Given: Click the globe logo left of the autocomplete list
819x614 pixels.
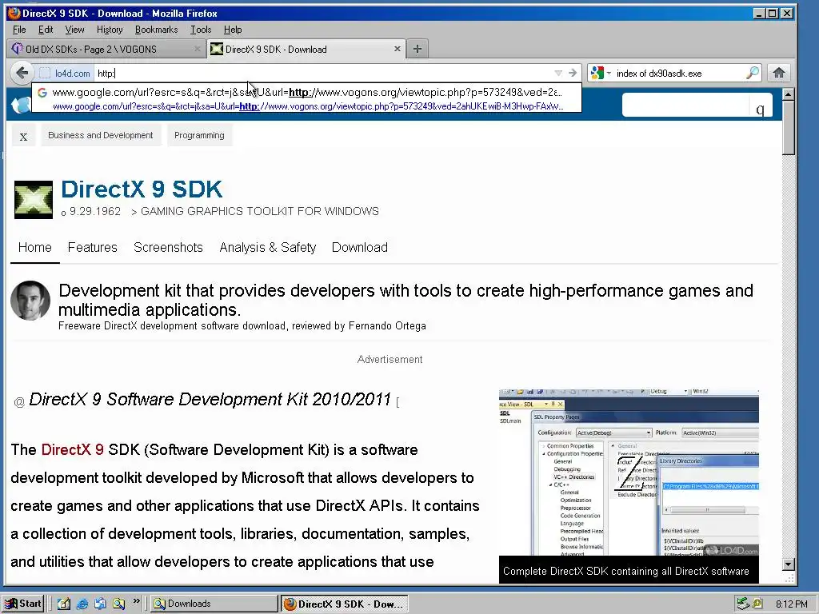Looking at the screenshot, I should (21, 105).
